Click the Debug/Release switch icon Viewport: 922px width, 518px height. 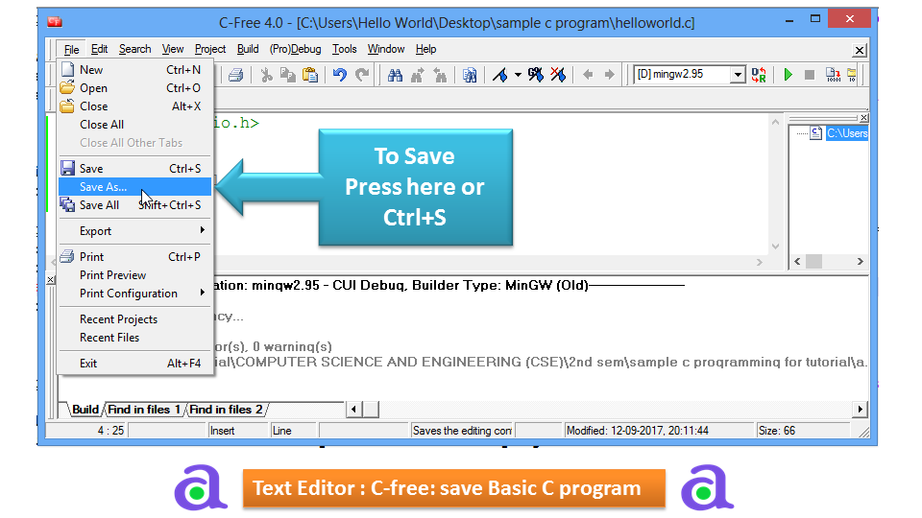point(759,75)
